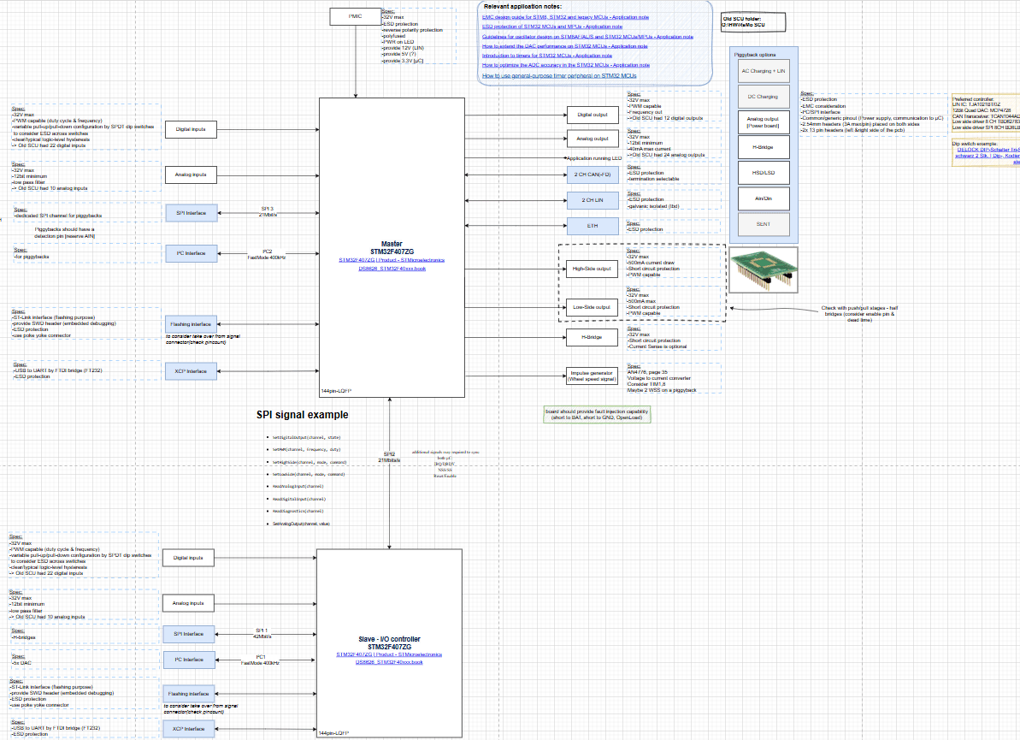Open the ESD protection of STM32 MCUs link
Screen dimensions: 1020x740
tap(552, 27)
